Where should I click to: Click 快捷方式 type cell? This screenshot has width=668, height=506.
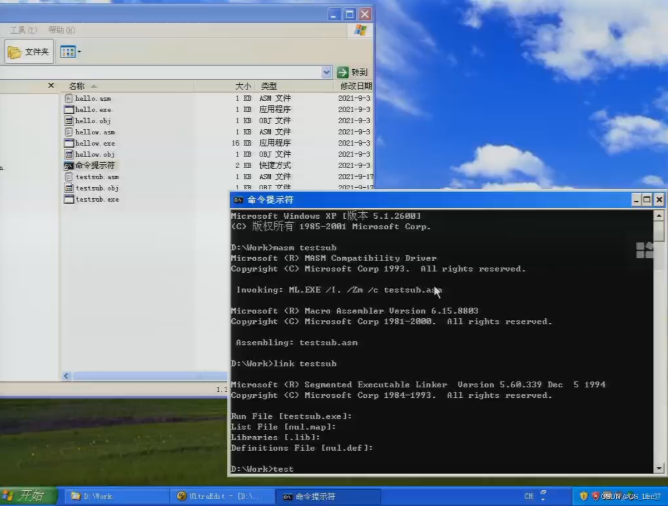pyautogui.click(x=275, y=166)
